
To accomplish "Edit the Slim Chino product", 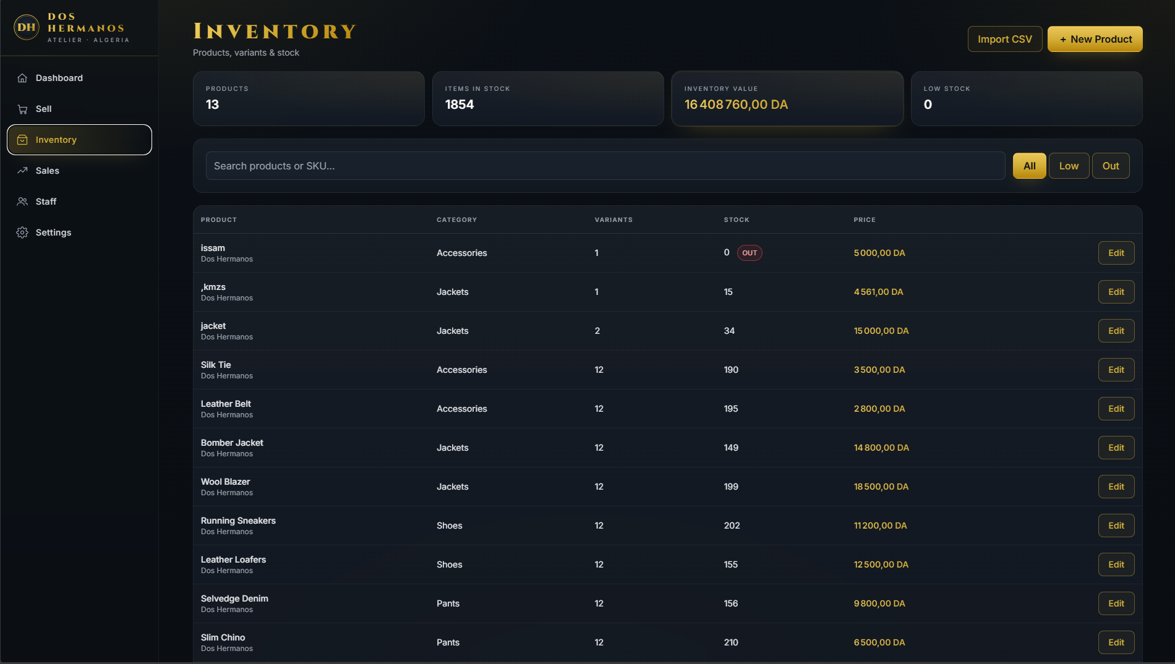I will coord(1116,642).
